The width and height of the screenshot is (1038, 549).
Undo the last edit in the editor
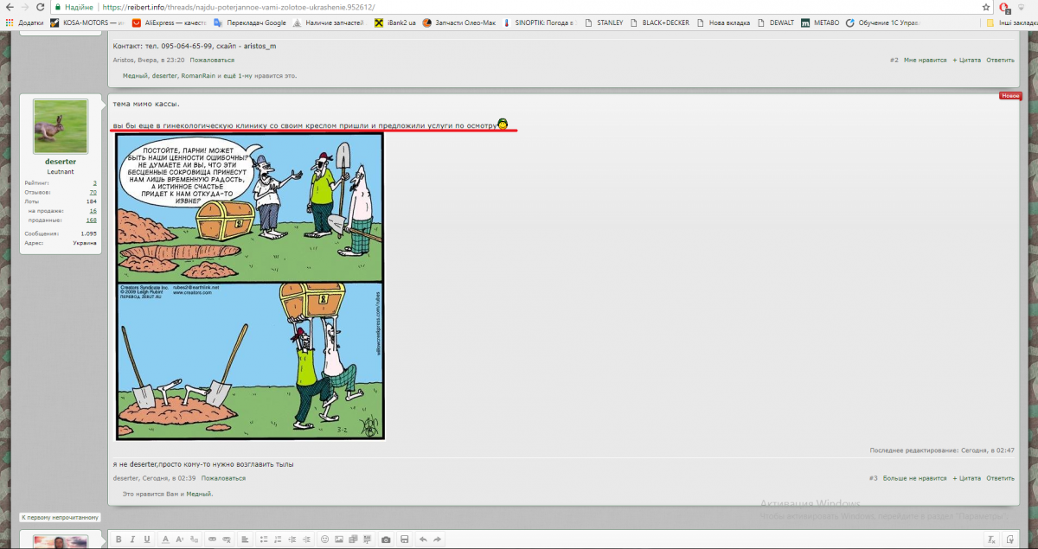pos(423,539)
